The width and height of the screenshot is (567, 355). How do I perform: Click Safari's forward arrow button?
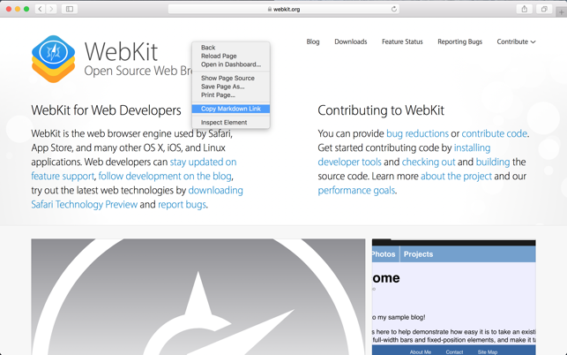click(52, 9)
